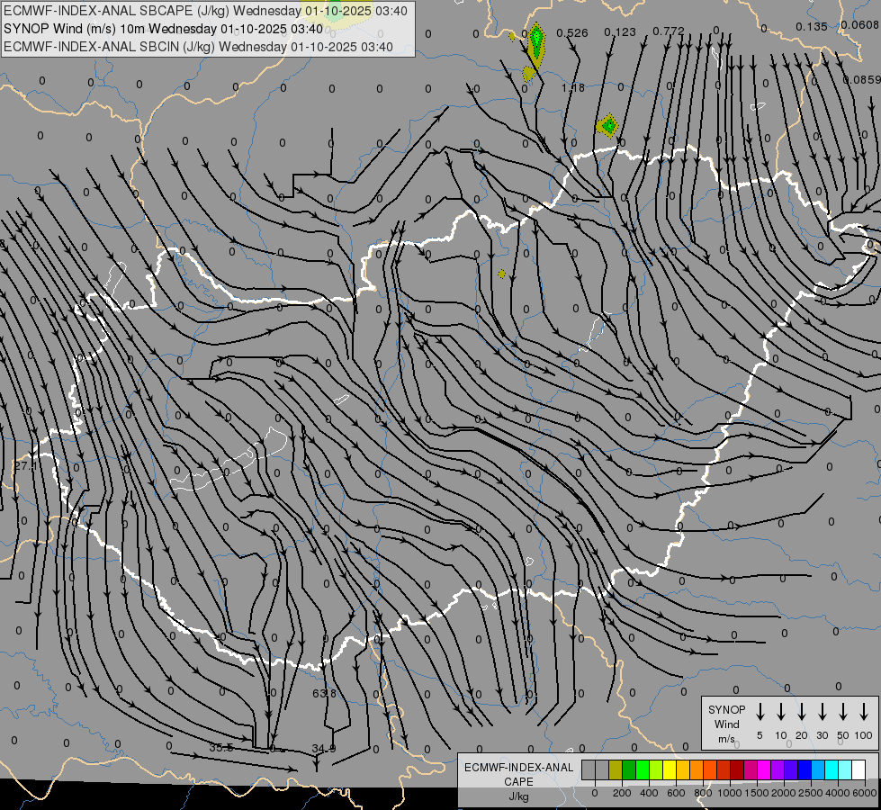Click the wind arrow above the 20 label
This screenshot has width=881, height=810.
click(x=801, y=712)
